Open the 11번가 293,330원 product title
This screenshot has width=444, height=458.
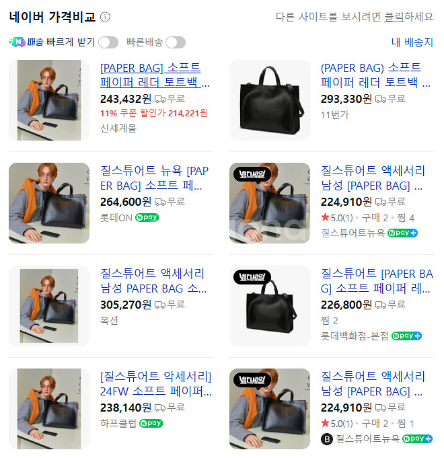pyautogui.click(x=375, y=75)
